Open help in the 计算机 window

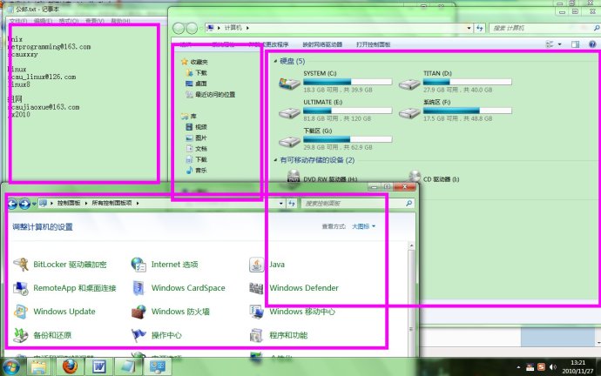point(592,44)
